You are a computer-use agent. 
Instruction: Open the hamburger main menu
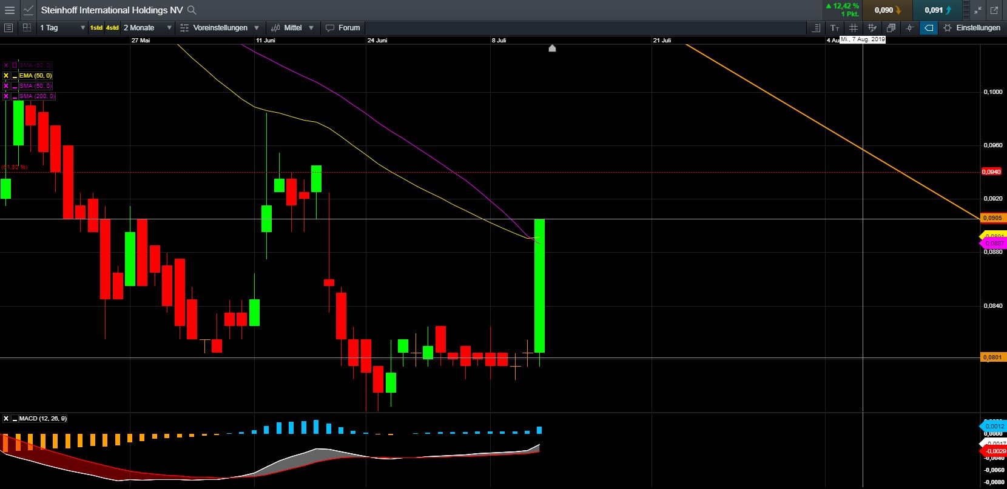[8, 10]
